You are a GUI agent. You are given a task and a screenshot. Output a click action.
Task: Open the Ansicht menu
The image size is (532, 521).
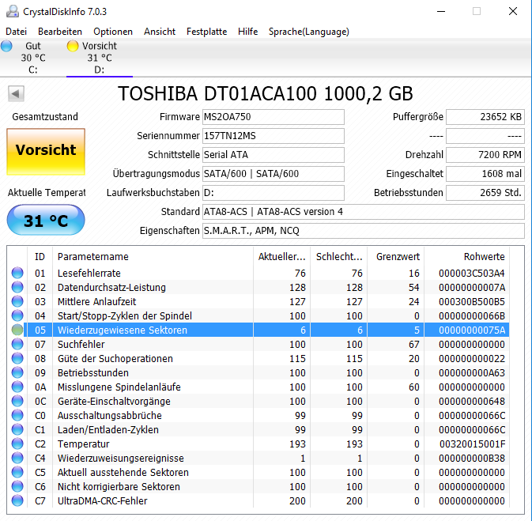(160, 32)
